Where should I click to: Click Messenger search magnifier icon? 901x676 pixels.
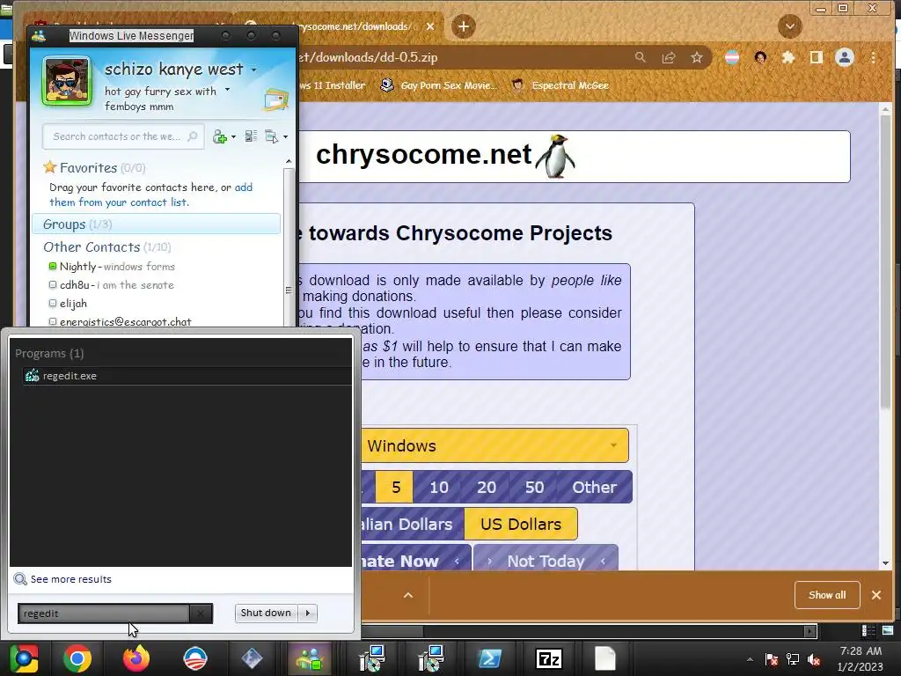click(193, 136)
